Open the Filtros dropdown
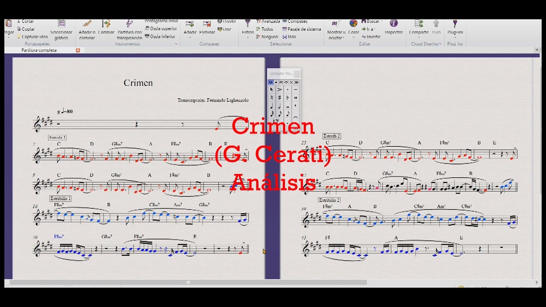Screen dimensions: 546x307 (x=248, y=38)
